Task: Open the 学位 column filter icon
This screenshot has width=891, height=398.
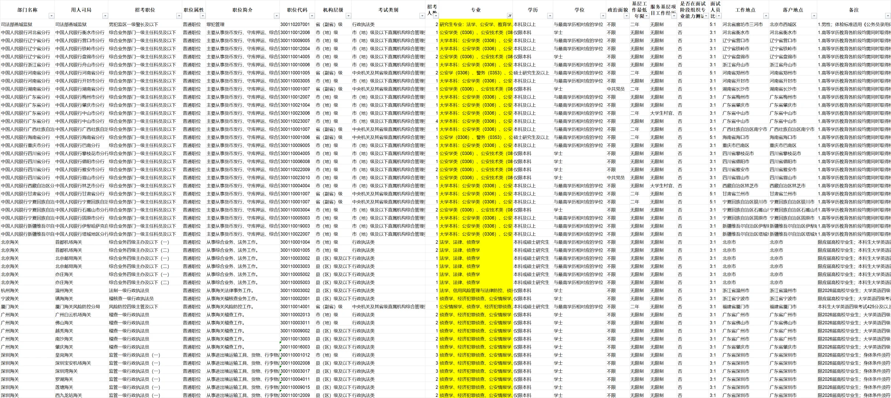Action: tap(603, 16)
